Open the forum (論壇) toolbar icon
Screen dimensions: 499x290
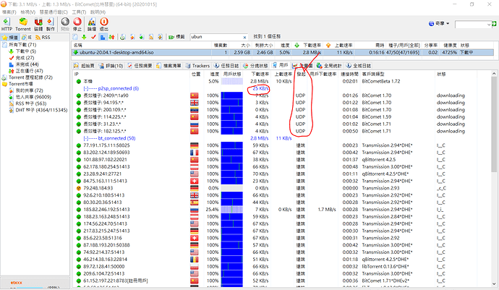coord(92,25)
